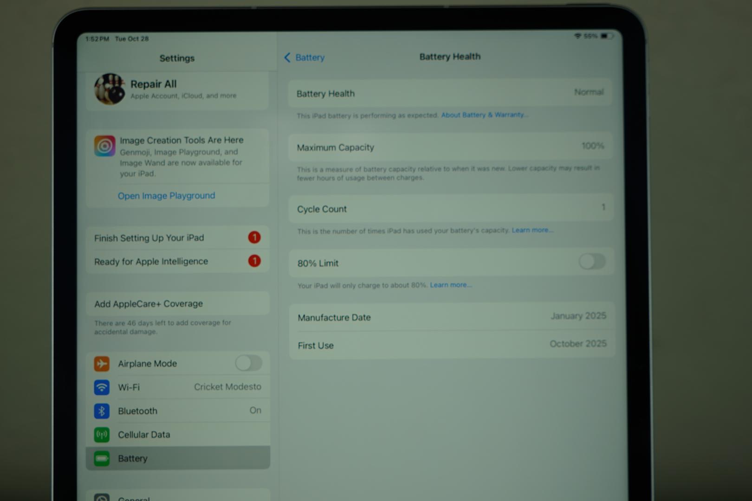Screen dimensions: 752x501
Task: Tap the Cycle Count row
Action: click(451, 208)
